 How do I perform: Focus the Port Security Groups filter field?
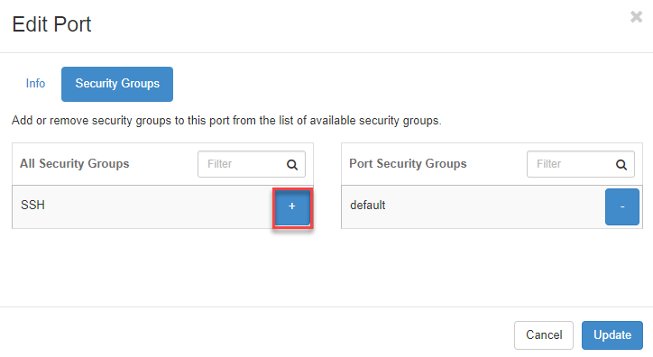point(581,164)
